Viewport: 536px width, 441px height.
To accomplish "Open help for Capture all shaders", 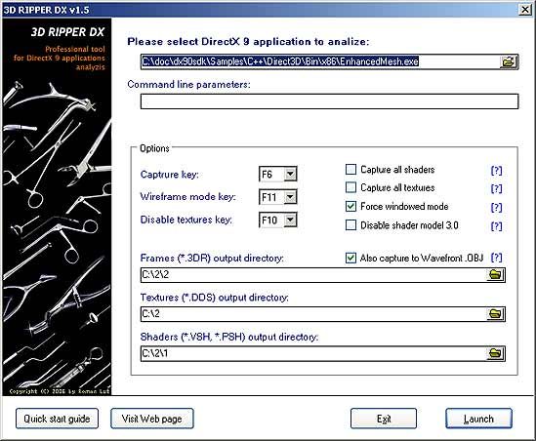I will pos(496,171).
